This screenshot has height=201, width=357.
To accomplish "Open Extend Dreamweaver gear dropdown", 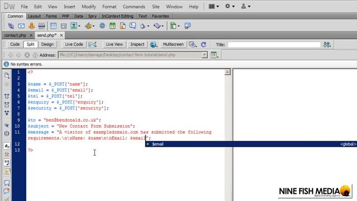I will [230, 6].
